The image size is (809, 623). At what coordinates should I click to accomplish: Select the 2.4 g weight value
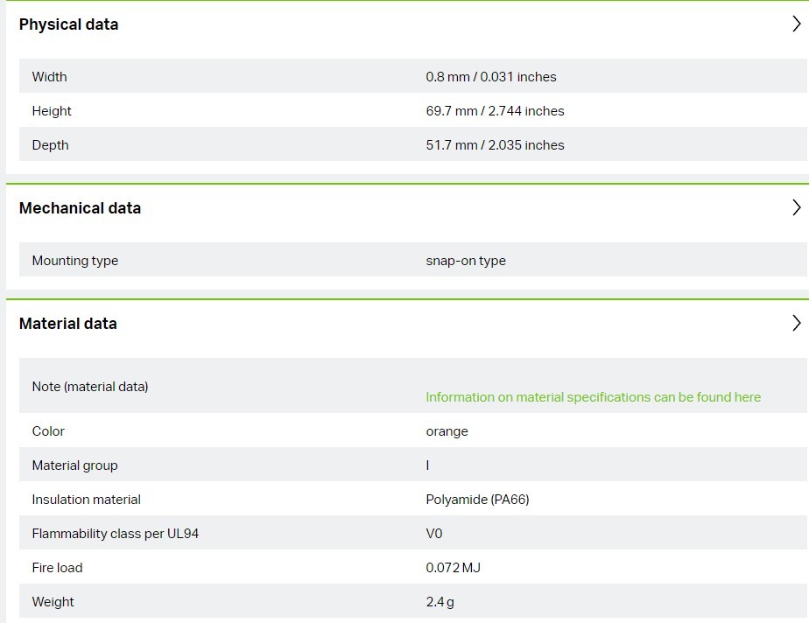(440, 602)
